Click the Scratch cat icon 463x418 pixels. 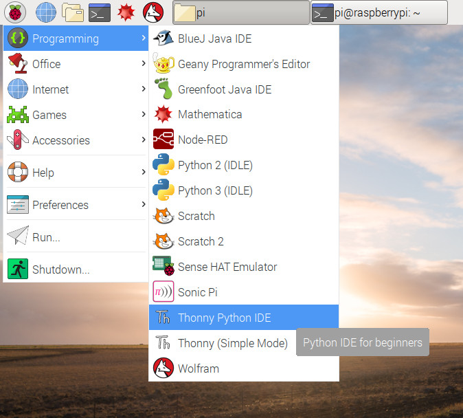click(163, 215)
